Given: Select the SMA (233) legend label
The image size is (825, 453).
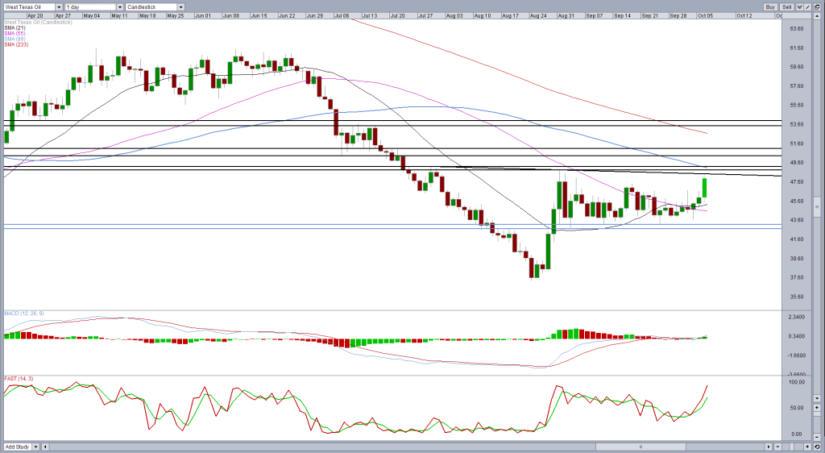Looking at the screenshot, I should 16,44.
